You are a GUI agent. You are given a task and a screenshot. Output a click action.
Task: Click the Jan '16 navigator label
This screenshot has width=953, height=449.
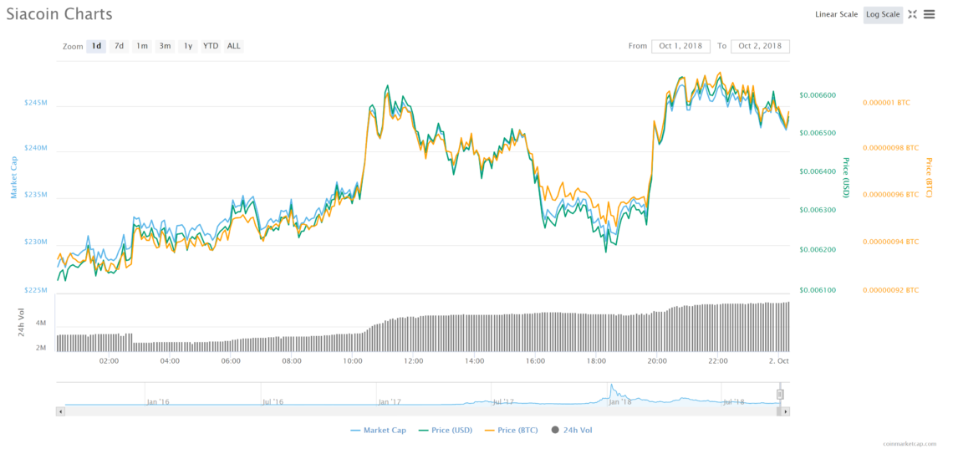(157, 401)
